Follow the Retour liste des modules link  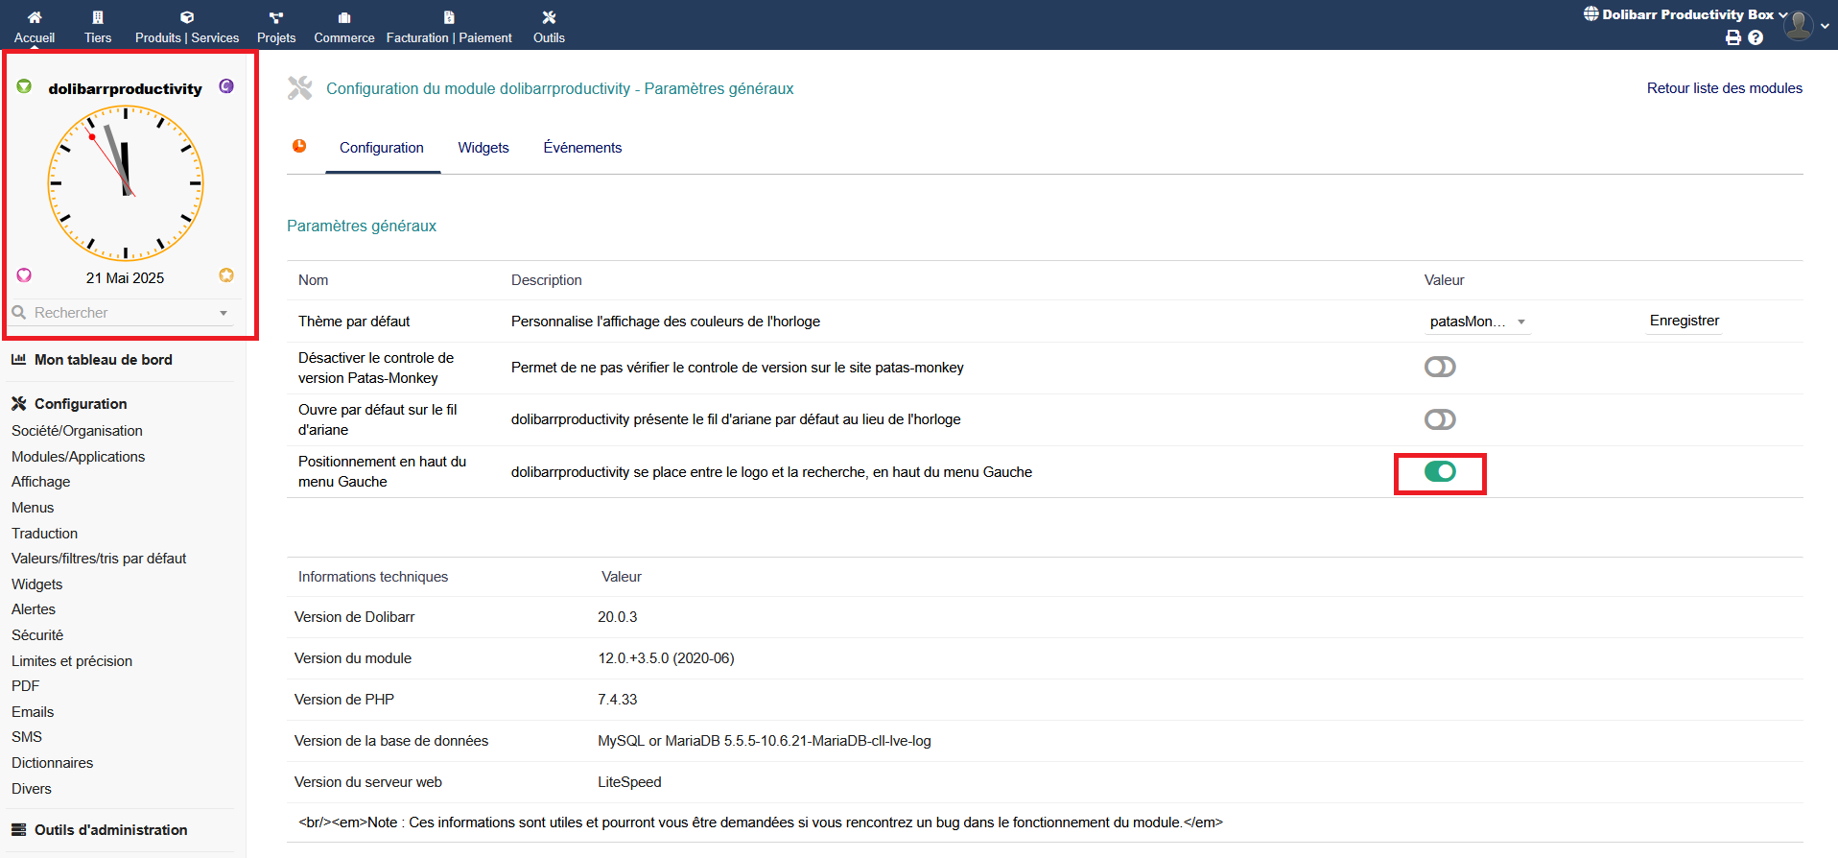tap(1724, 88)
